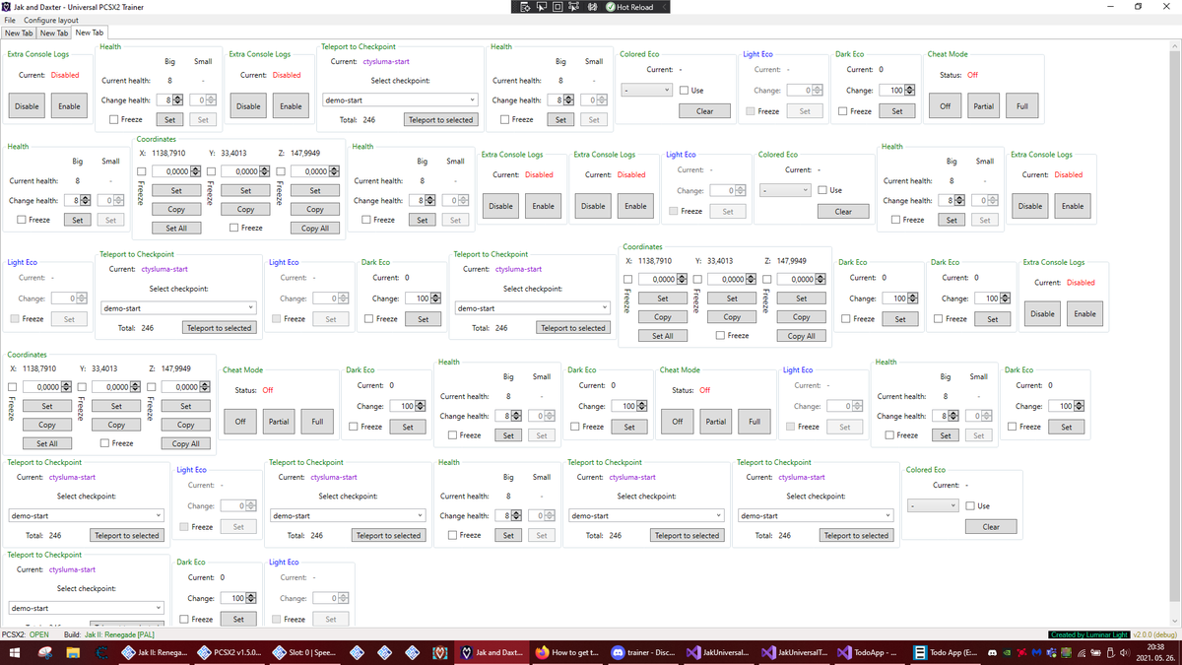Open color dropdown in Colored Eco above Clear, fifth row
This screenshot has height=665, width=1182.
point(934,506)
